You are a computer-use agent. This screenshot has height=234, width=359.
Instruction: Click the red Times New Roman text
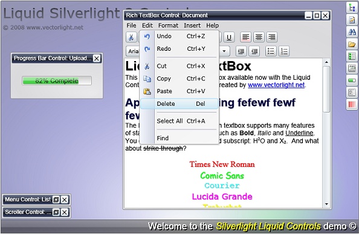click(x=222, y=164)
